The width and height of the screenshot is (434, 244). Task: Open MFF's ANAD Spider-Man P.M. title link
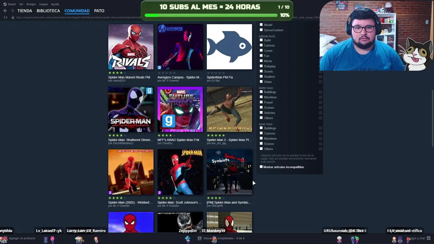[179, 140]
